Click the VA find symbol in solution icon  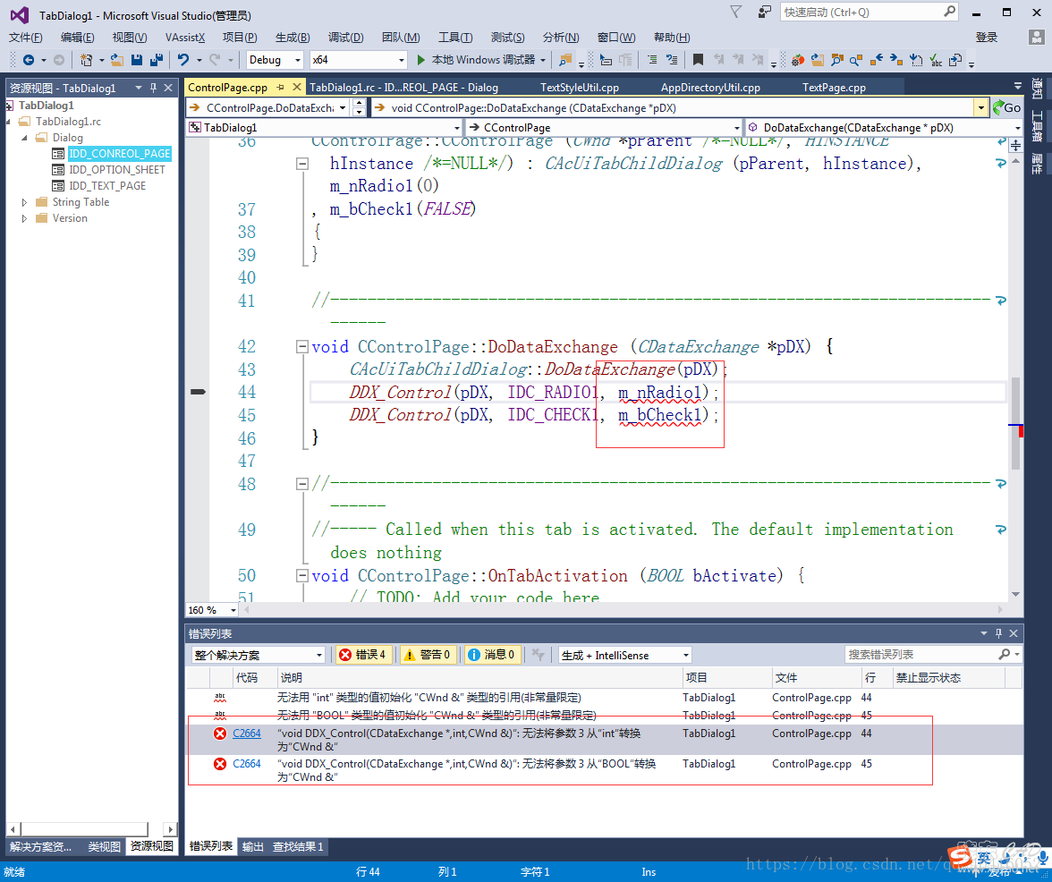[836, 60]
